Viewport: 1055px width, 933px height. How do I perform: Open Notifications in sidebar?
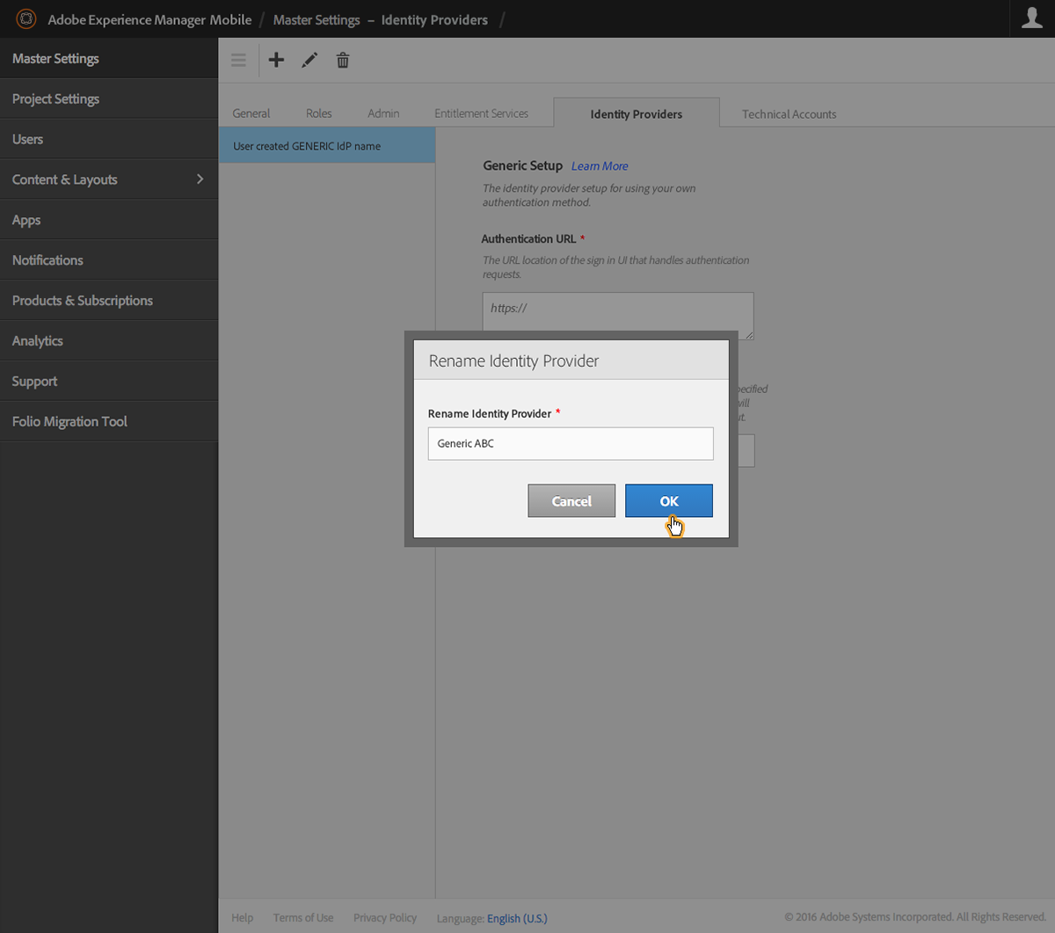109,260
